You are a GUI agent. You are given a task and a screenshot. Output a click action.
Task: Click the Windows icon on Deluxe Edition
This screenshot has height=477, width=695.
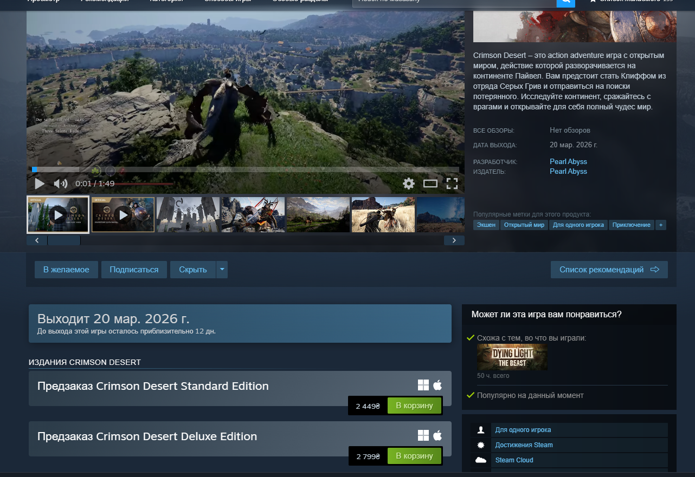423,435
